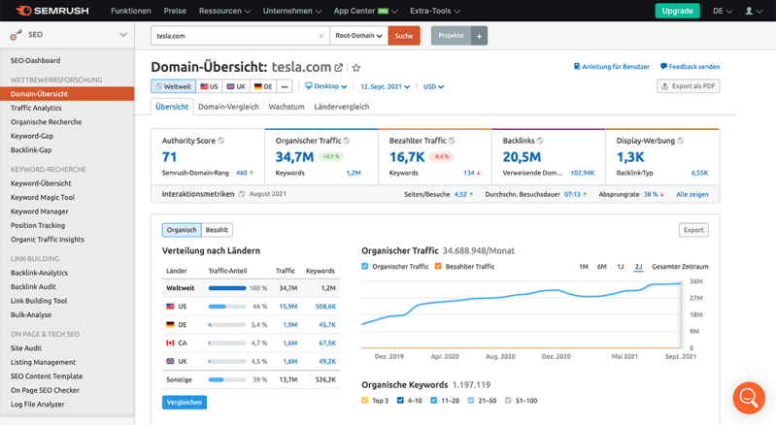Click Anleitung für Benutzer book icon link
776x425 pixels.
click(x=612, y=67)
